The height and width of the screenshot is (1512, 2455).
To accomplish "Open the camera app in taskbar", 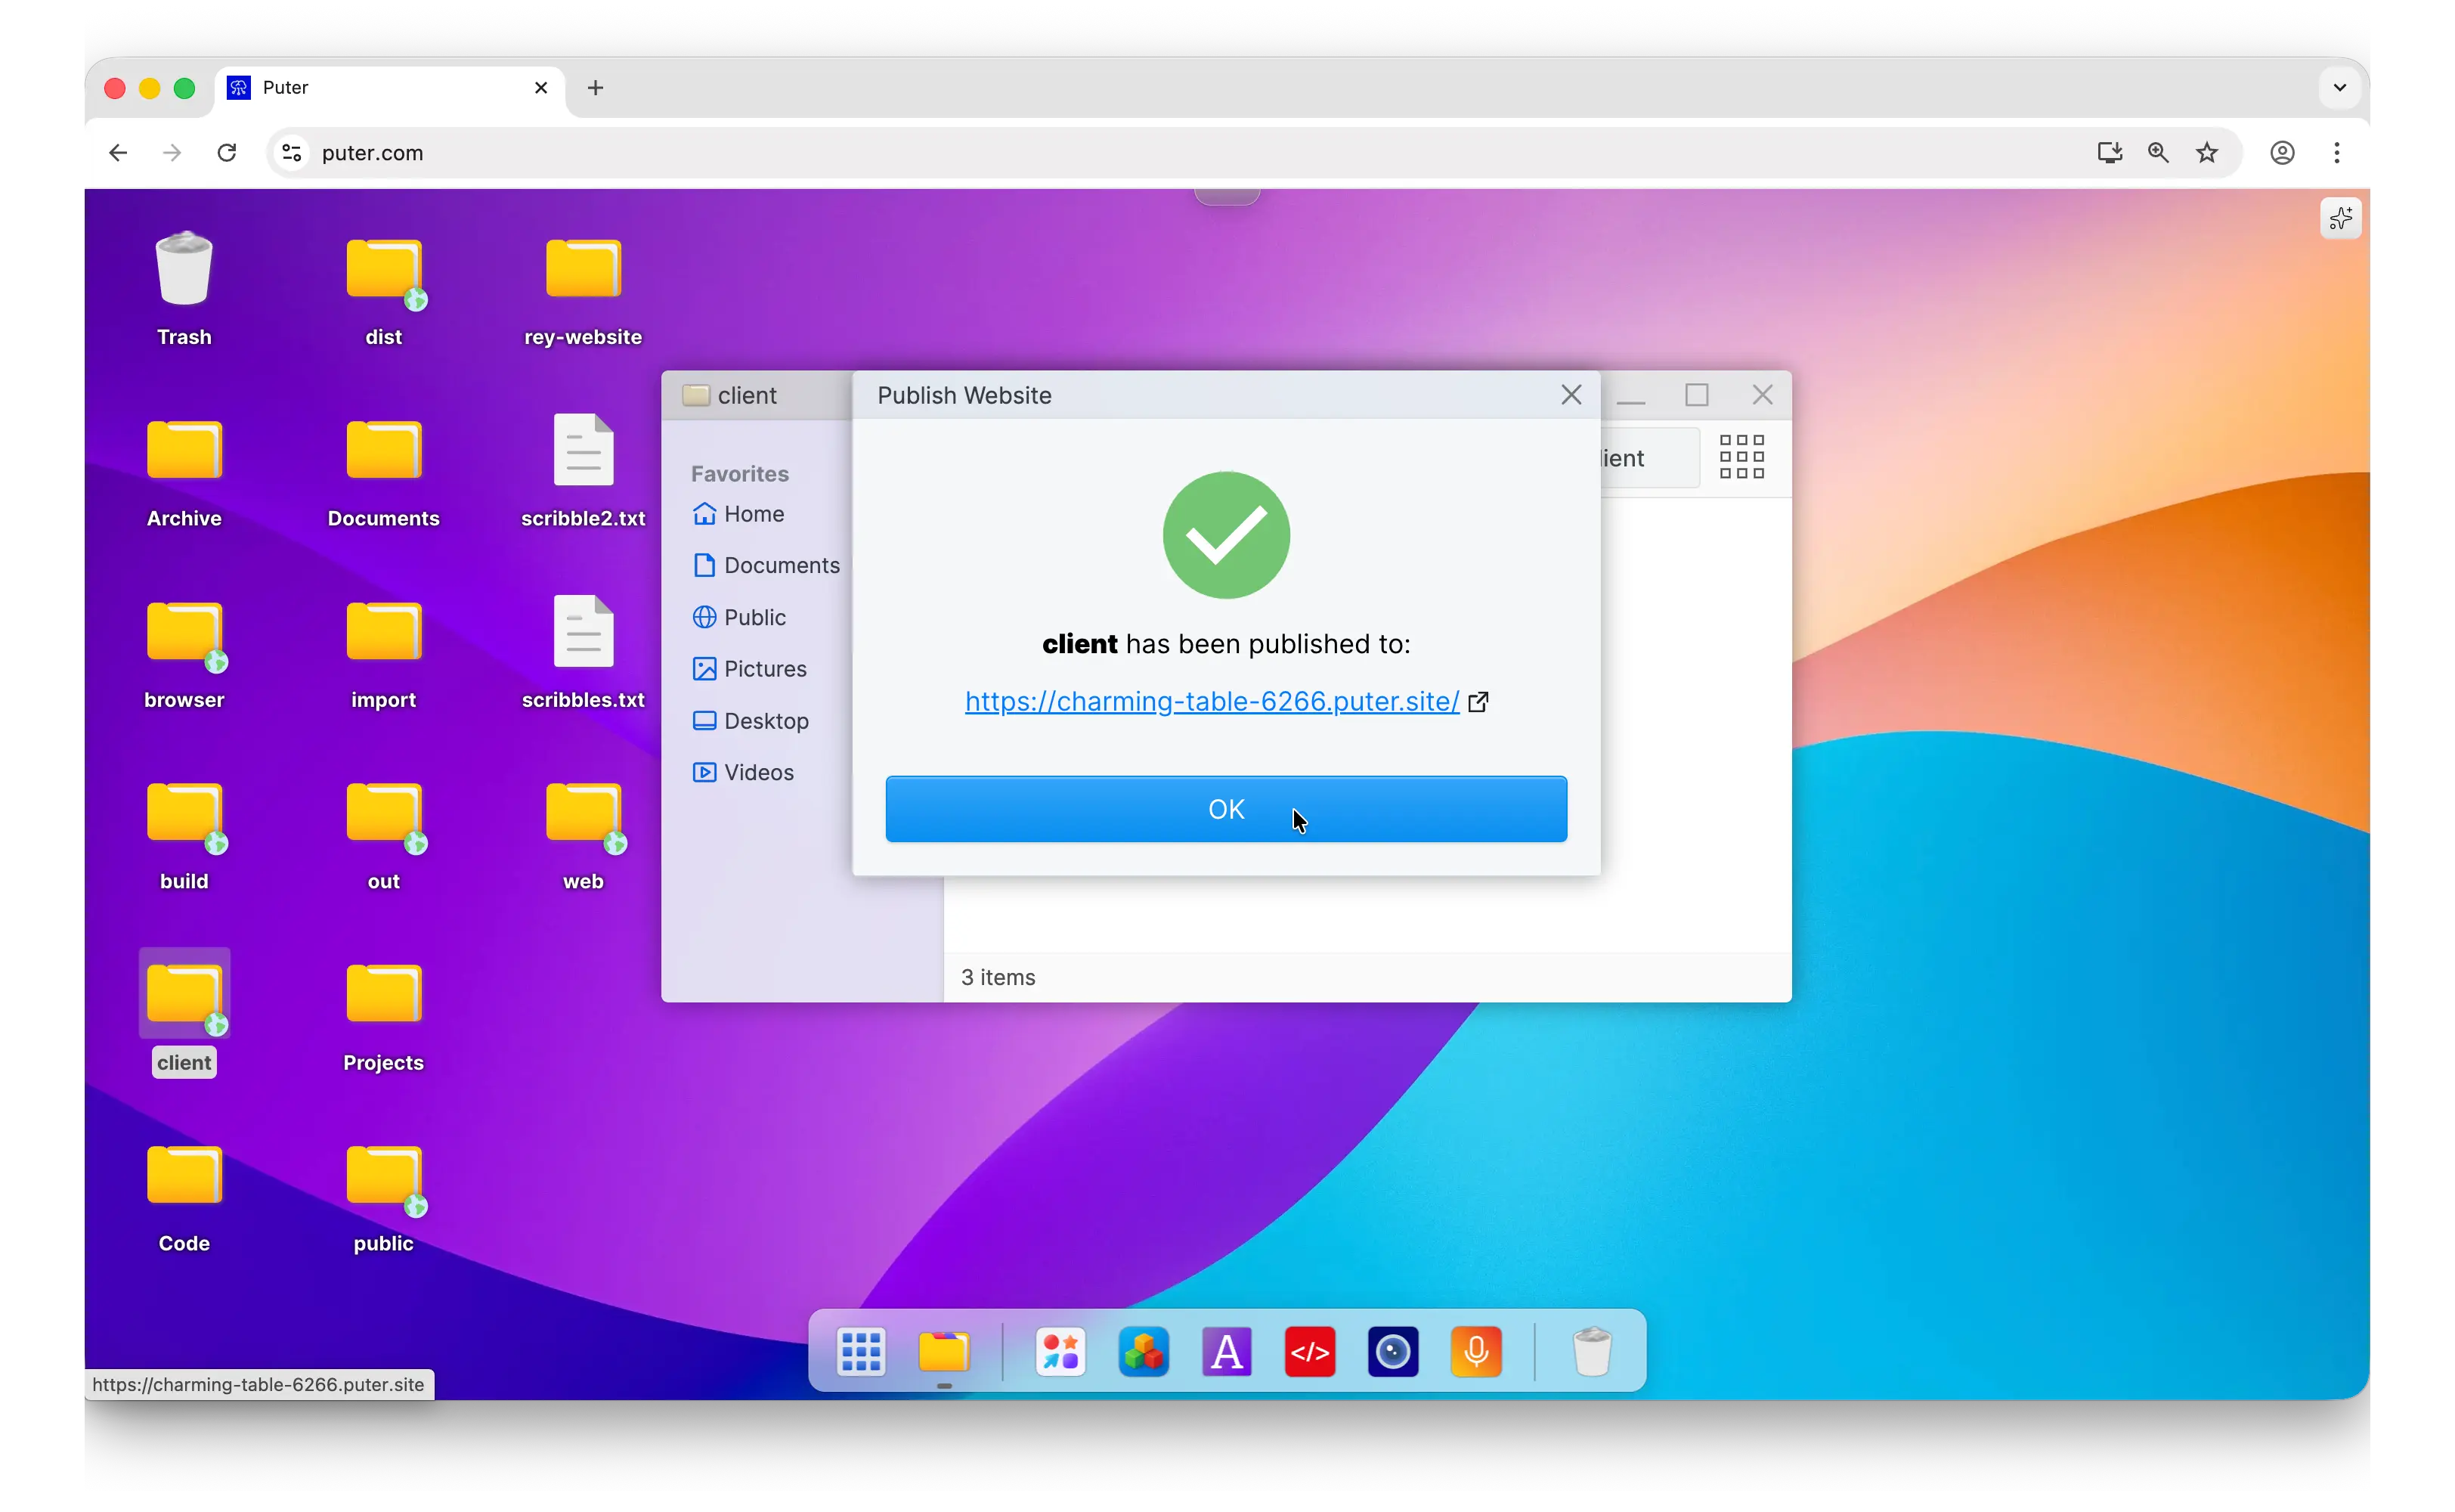I will pyautogui.click(x=1392, y=1353).
